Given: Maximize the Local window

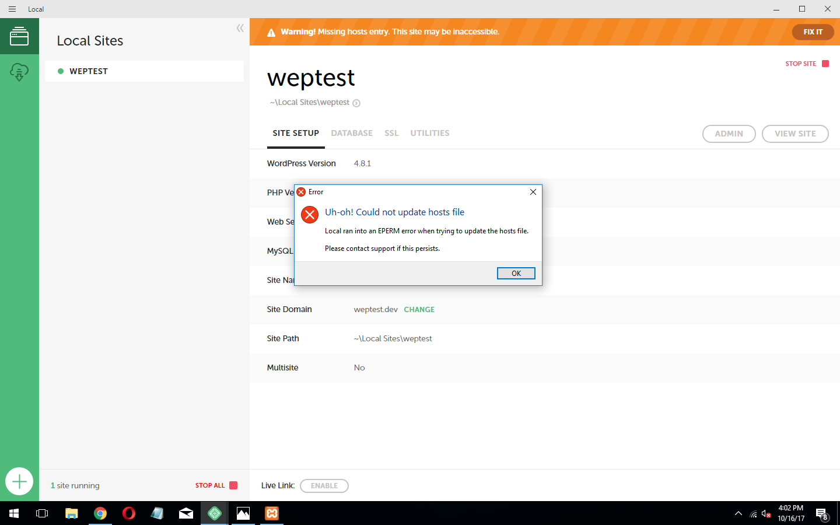Looking at the screenshot, I should (802, 9).
